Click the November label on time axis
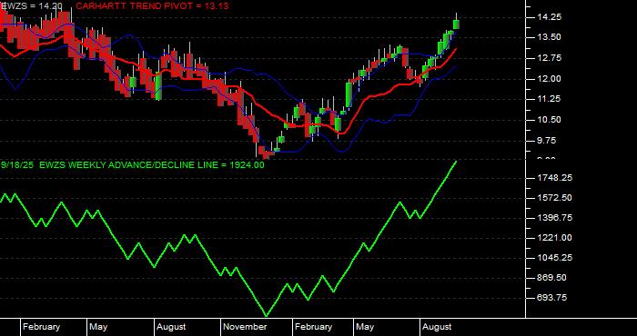The height and width of the screenshot is (336, 637). coord(246,327)
